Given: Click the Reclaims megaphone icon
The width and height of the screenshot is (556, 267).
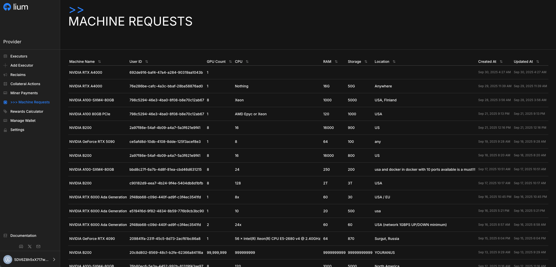Looking at the screenshot, I should click(x=5, y=75).
